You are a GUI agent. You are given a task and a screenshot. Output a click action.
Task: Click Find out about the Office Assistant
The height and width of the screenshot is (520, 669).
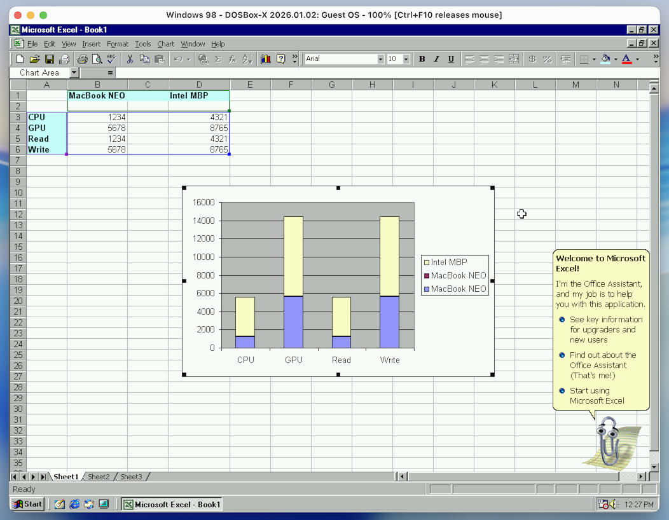[603, 365]
